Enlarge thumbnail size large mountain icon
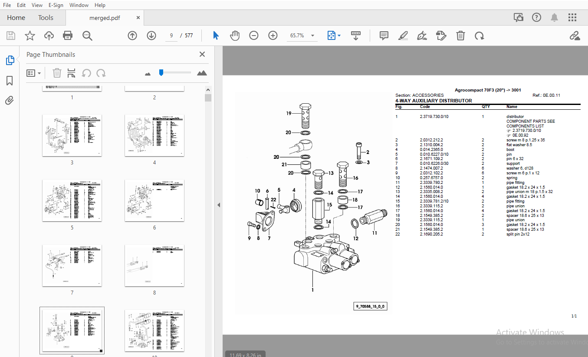Screen dimensions: 588x357 (x=202, y=73)
